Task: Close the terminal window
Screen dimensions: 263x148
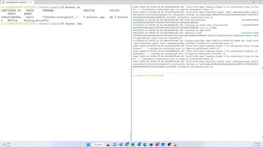Action: click(260, 2)
